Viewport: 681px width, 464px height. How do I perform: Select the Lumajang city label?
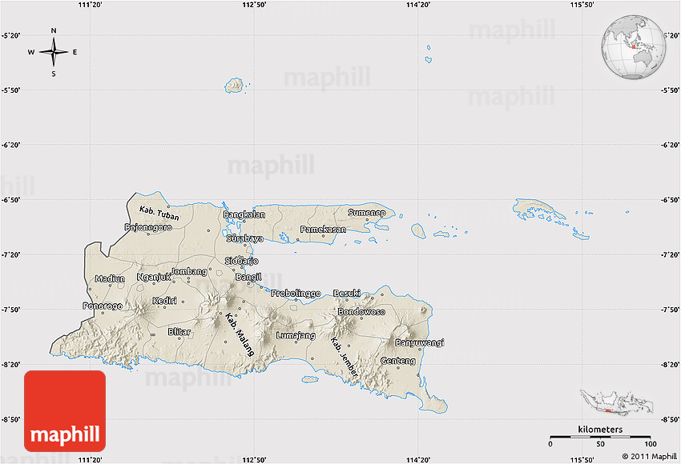point(295,335)
